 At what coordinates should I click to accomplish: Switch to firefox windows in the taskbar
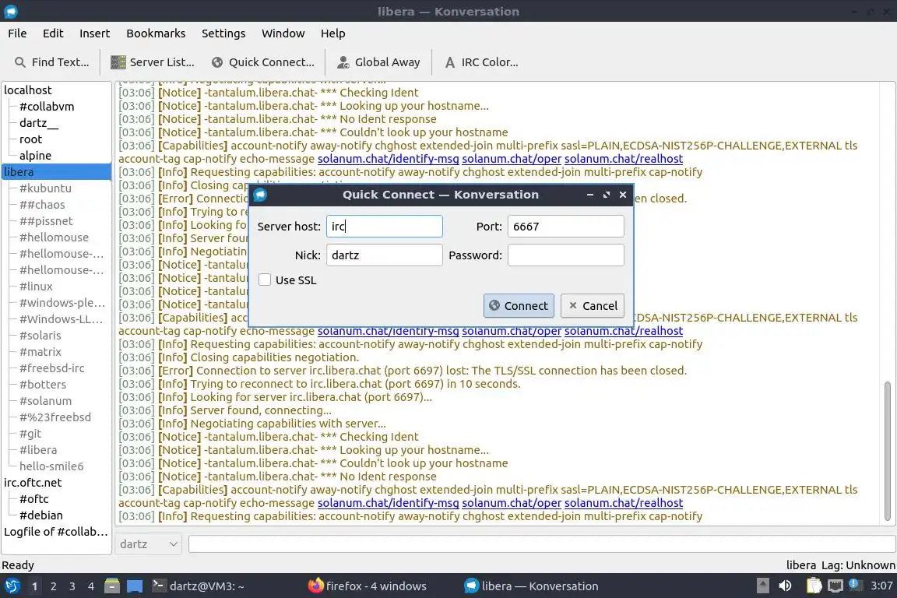(368, 586)
